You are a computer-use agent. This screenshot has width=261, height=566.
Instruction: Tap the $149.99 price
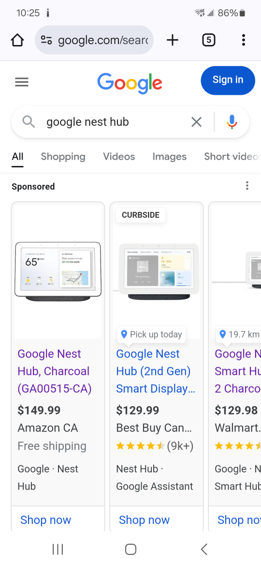[x=39, y=410]
